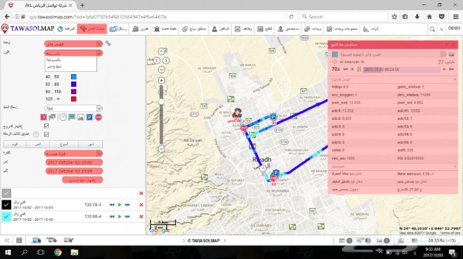The width and height of the screenshot is (463, 259).
Task: Open the highlighted Tracks tab
Action: coord(92,29)
